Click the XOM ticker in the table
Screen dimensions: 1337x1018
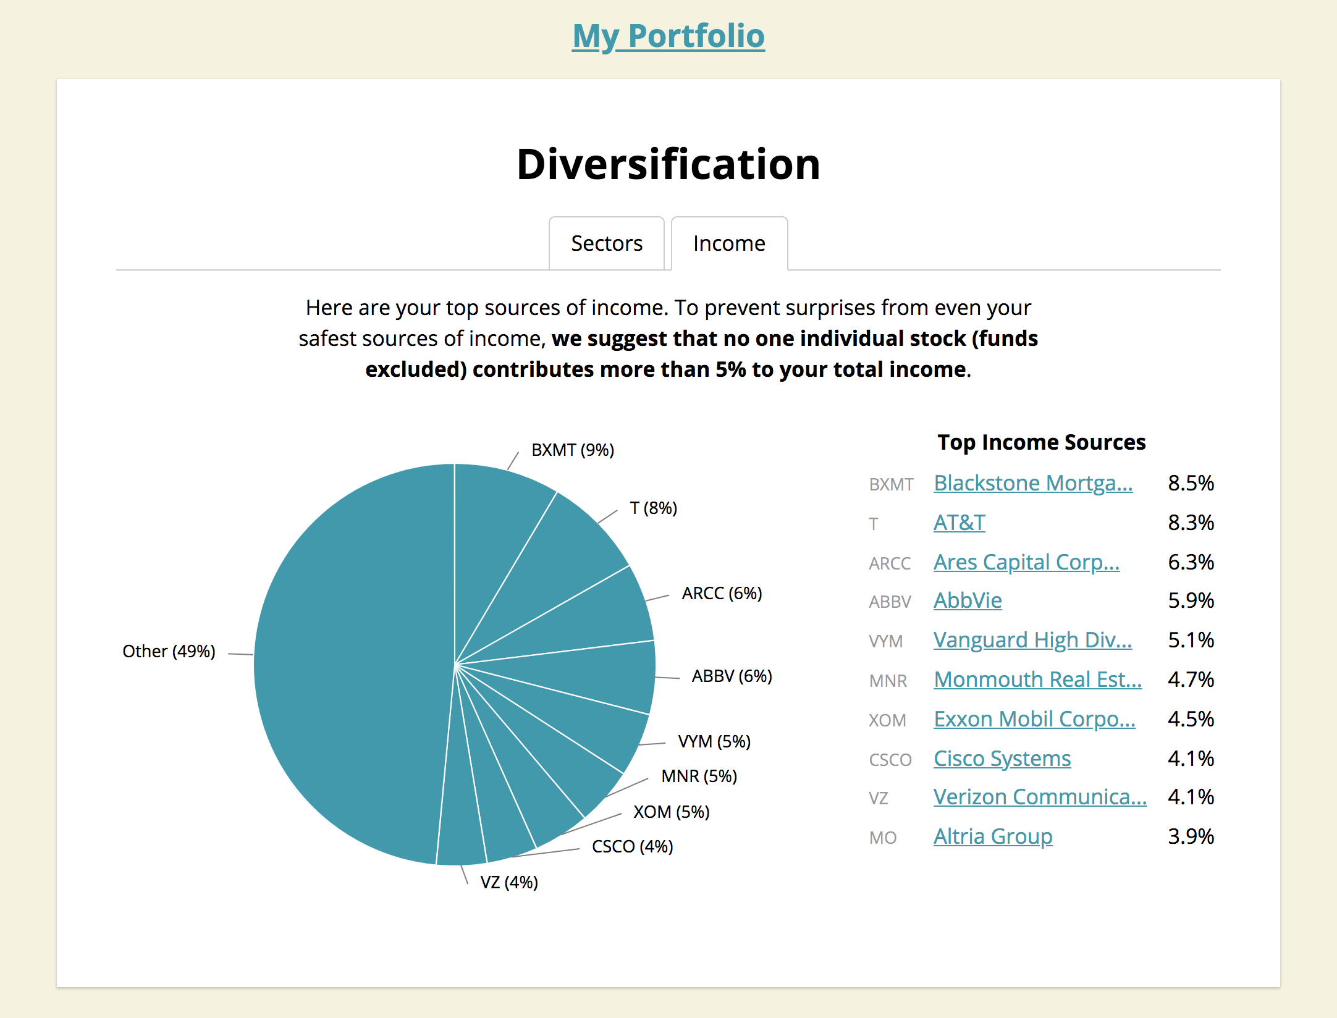[887, 720]
